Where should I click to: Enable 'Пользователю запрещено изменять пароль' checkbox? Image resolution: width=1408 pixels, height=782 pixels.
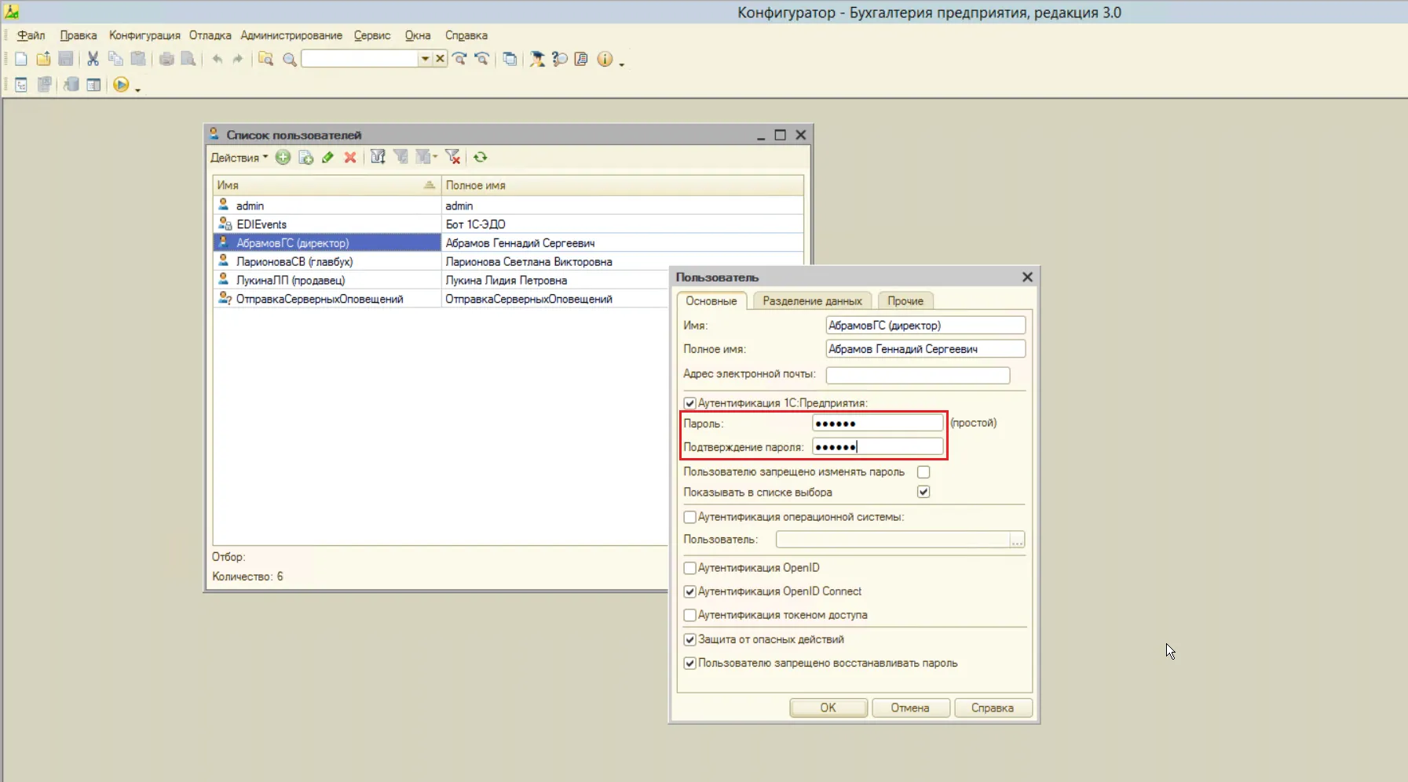coord(923,472)
